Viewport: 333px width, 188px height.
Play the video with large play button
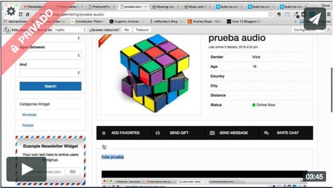pyautogui.click(x=27, y=169)
